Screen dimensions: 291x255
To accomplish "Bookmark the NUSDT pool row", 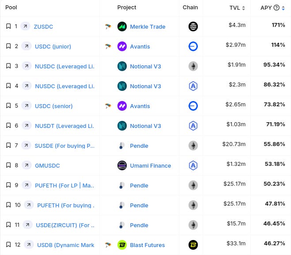I will click(8, 125).
